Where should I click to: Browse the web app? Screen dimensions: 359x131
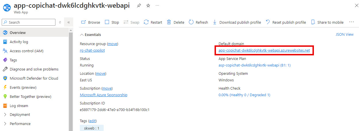coord(90,22)
